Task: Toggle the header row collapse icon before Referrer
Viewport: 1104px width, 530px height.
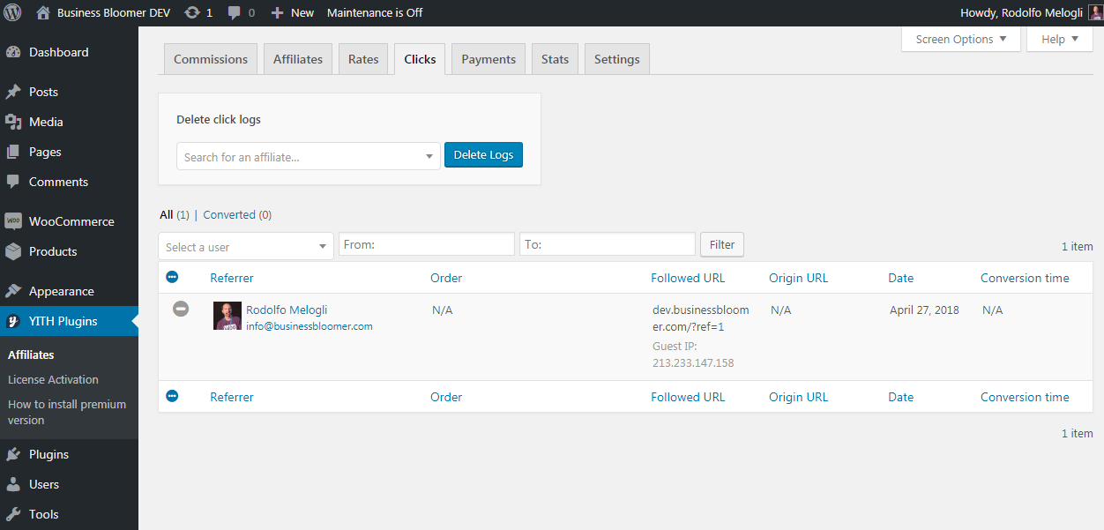Action: tap(172, 277)
